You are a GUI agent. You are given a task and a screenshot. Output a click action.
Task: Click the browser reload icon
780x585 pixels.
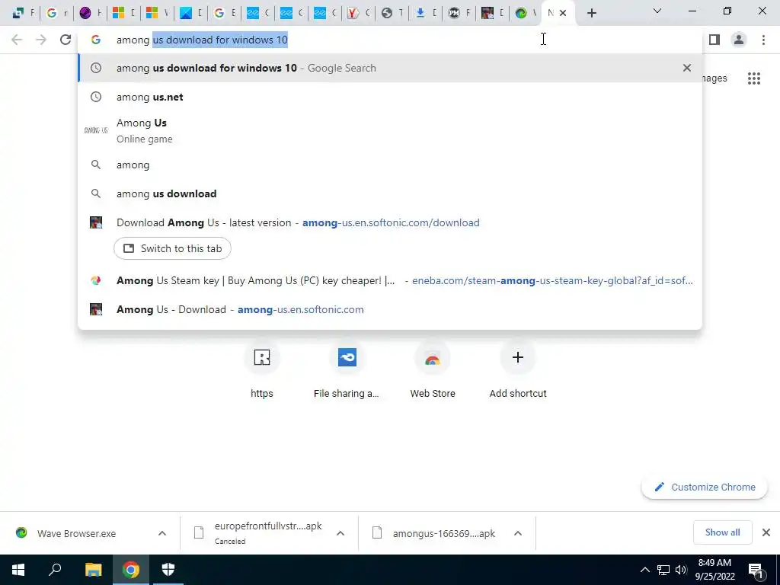(x=66, y=40)
